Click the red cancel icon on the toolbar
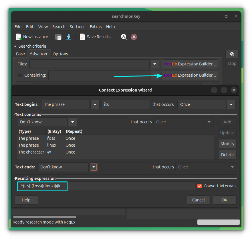 click(134, 37)
